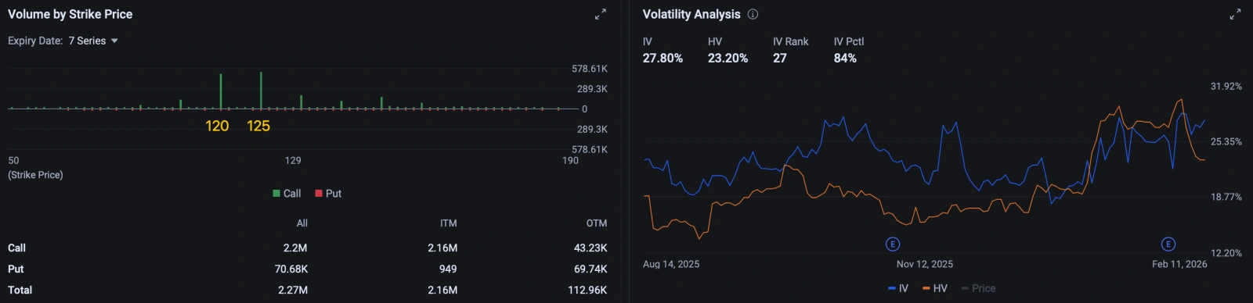Toggle the IV line in chart legend

click(x=898, y=288)
